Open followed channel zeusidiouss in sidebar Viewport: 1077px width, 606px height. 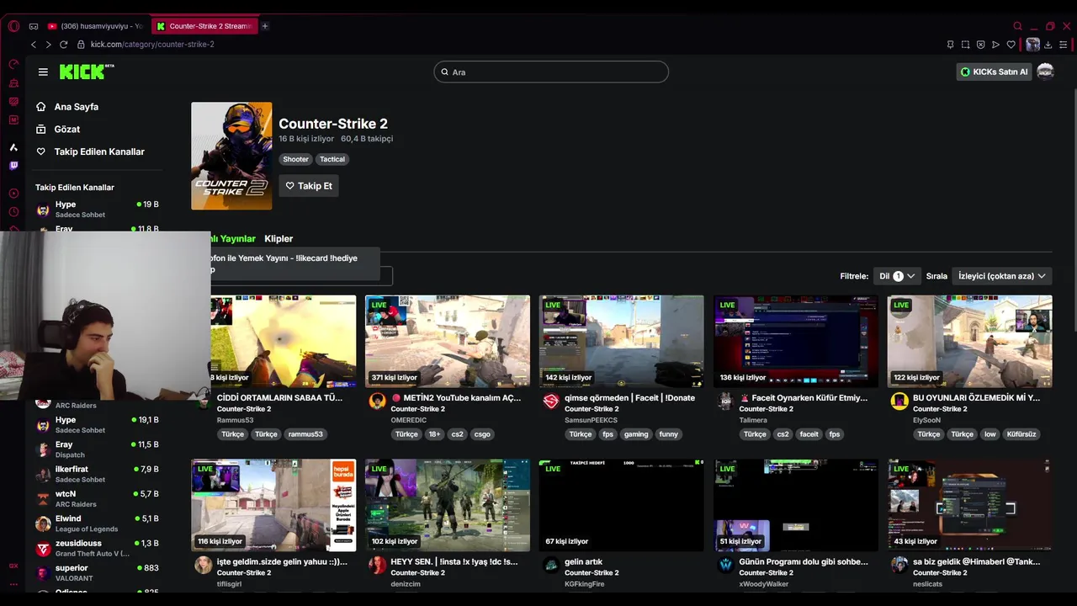97,548
